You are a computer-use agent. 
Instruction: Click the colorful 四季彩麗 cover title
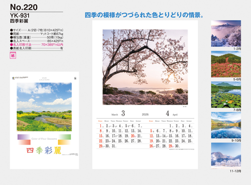pos(44,150)
